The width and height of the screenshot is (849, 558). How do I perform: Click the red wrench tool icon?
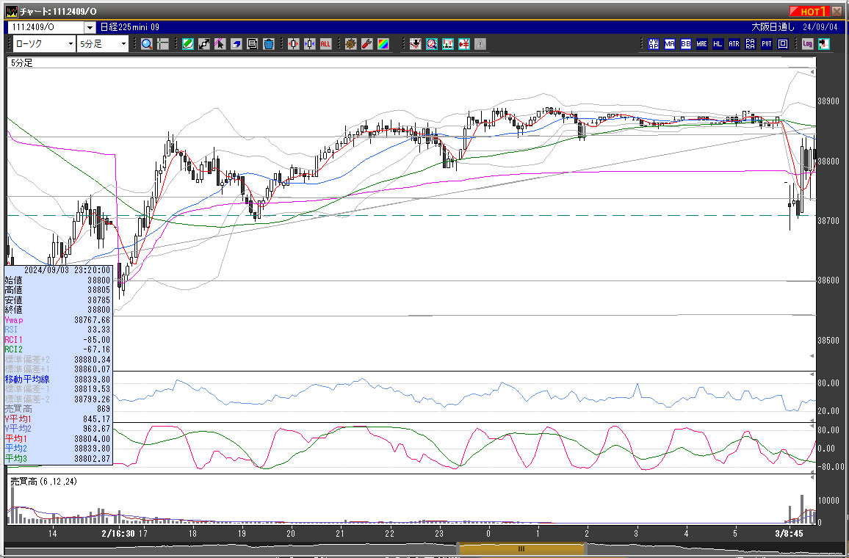point(367,44)
